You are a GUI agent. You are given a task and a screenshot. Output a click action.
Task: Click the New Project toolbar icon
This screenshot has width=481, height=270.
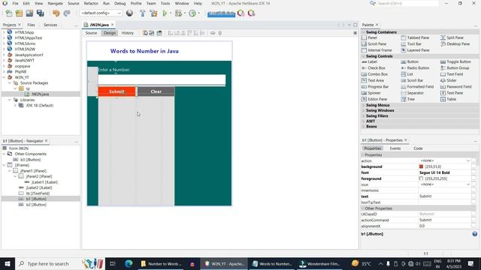pyautogui.click(x=19, y=13)
